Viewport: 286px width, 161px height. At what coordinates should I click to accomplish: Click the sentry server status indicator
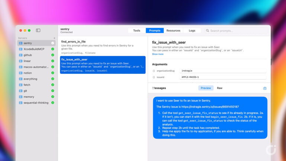(53, 43)
